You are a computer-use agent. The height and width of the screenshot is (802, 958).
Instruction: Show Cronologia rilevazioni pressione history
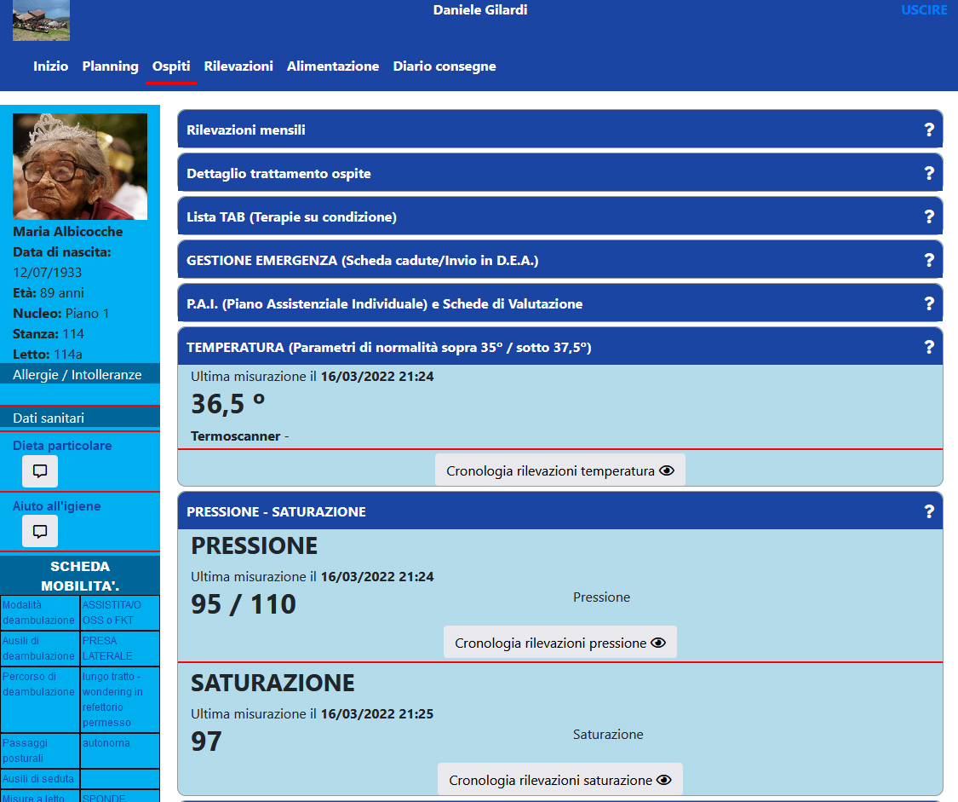[559, 643]
